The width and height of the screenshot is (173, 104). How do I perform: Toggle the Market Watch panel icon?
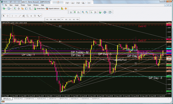tap(15, 9)
